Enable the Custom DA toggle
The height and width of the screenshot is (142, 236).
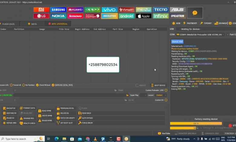[166, 100]
